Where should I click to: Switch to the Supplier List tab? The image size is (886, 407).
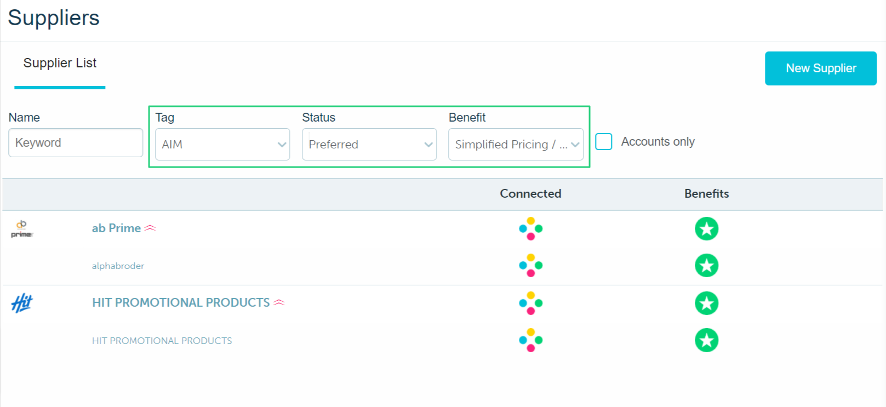60,64
